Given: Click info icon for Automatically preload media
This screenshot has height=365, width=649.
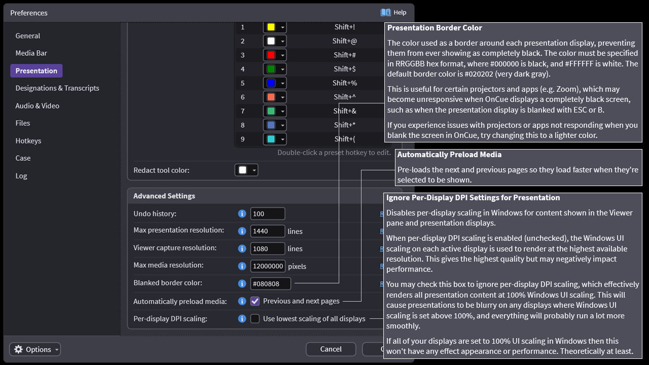Looking at the screenshot, I should [x=242, y=301].
